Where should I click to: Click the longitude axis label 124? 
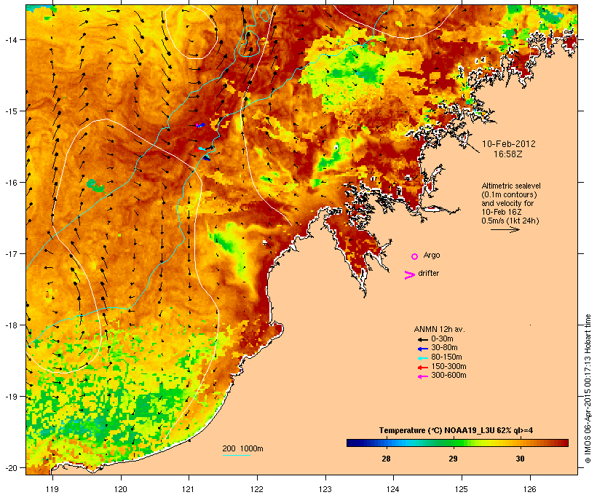[393, 489]
